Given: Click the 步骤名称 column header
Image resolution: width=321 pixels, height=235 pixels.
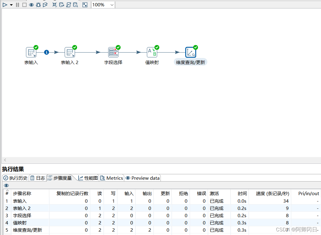Looking at the screenshot, I should [22, 193].
